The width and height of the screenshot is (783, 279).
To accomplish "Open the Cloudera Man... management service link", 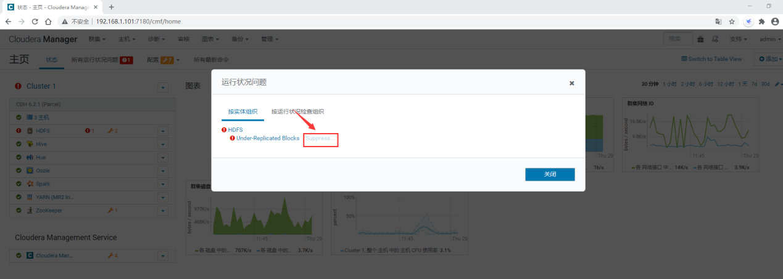I will point(54,255).
